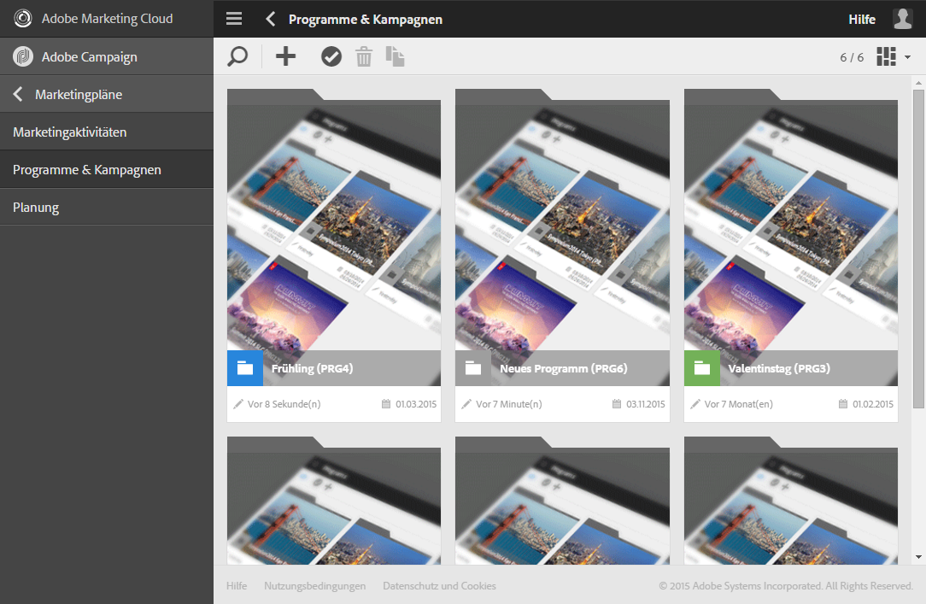Click the blue folder icon of Frühling
926x604 pixels.
click(245, 368)
